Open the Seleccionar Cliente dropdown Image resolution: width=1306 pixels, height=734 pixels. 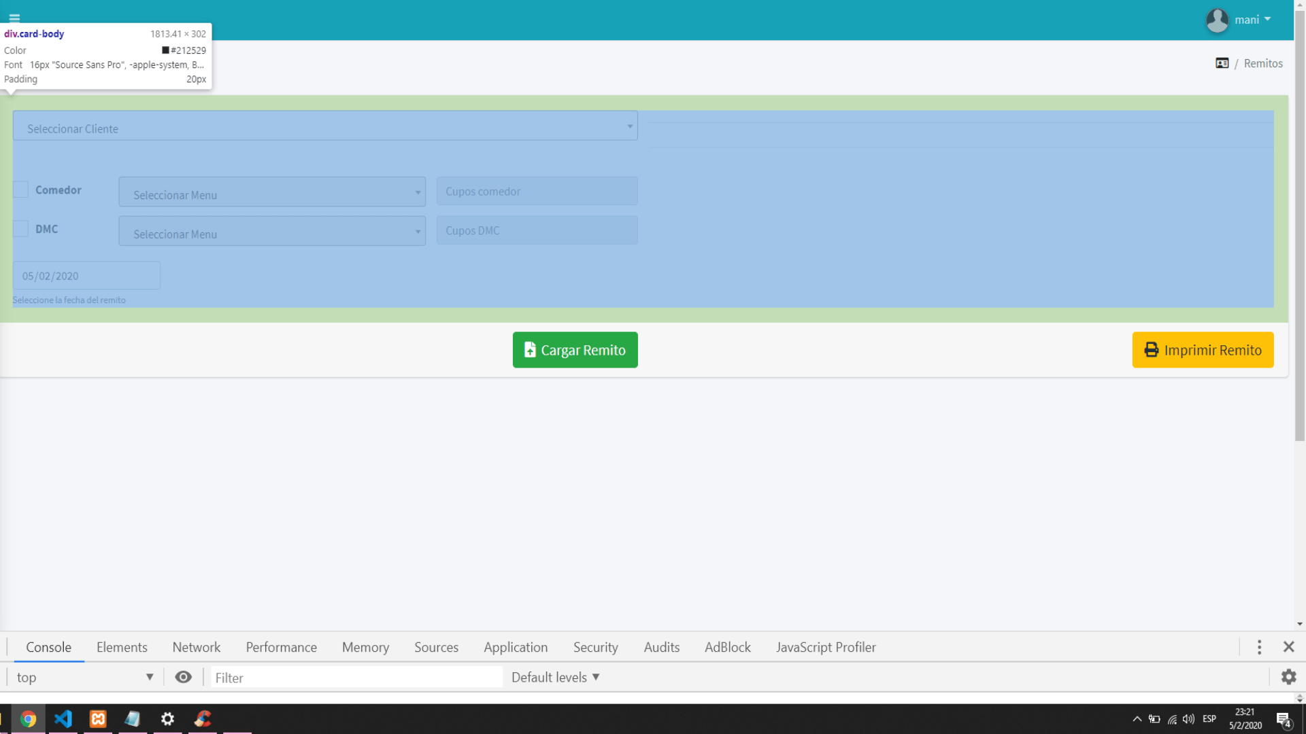tap(324, 126)
